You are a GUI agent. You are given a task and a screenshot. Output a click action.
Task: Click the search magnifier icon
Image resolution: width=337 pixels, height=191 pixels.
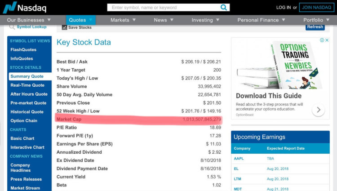[224, 8]
